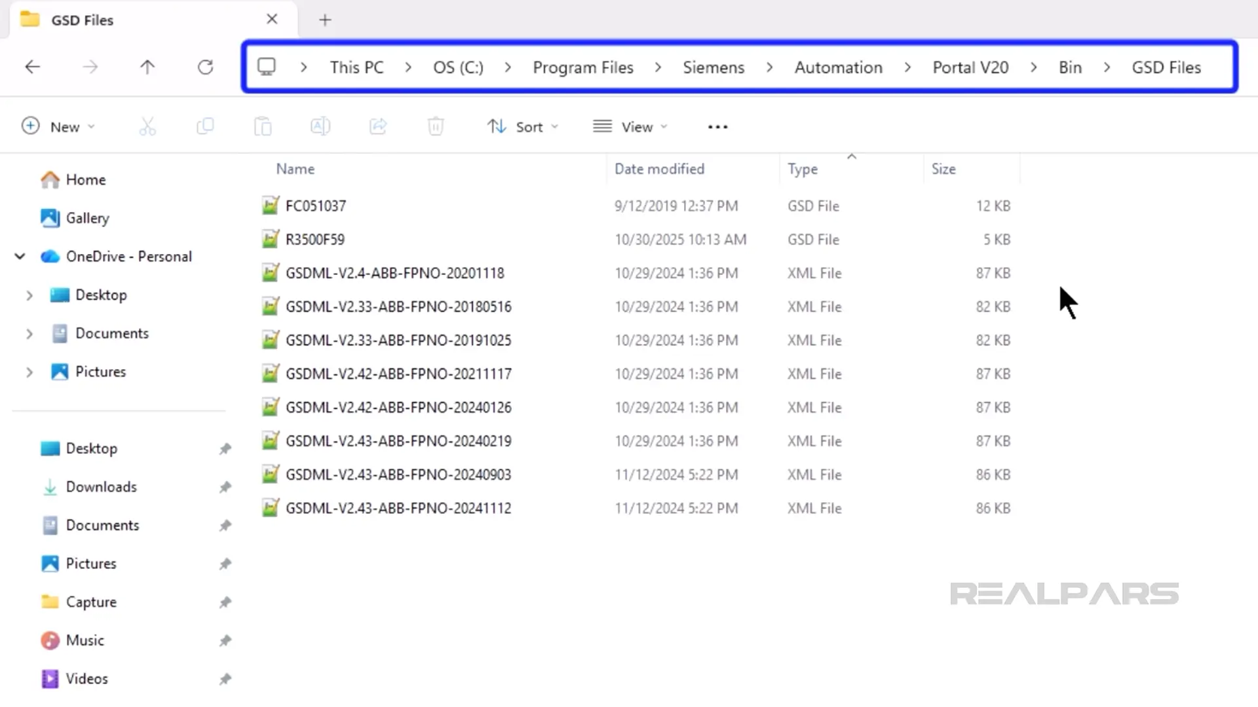Click the New button
The image size is (1258, 707).
pos(58,126)
